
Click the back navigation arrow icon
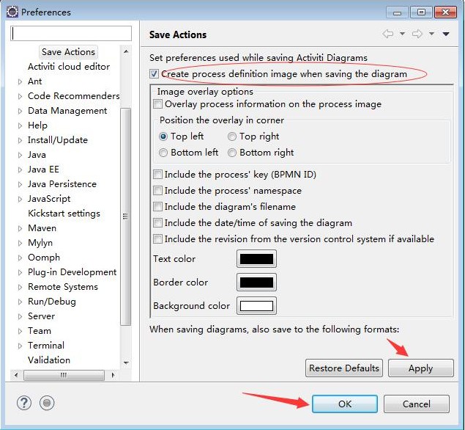(x=388, y=34)
